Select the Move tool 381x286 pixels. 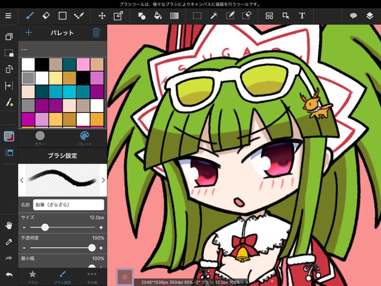(x=102, y=16)
